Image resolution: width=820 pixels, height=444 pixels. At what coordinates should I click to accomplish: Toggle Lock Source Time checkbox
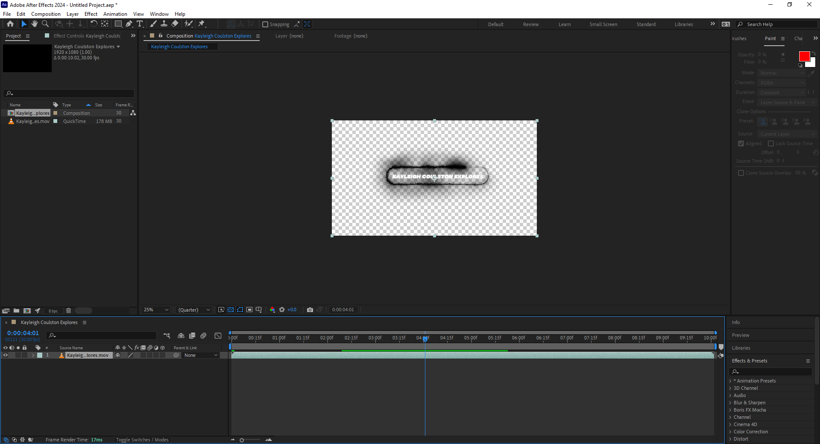771,143
